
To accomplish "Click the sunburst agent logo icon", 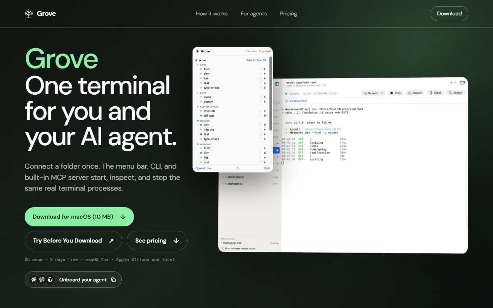I will [34, 280].
